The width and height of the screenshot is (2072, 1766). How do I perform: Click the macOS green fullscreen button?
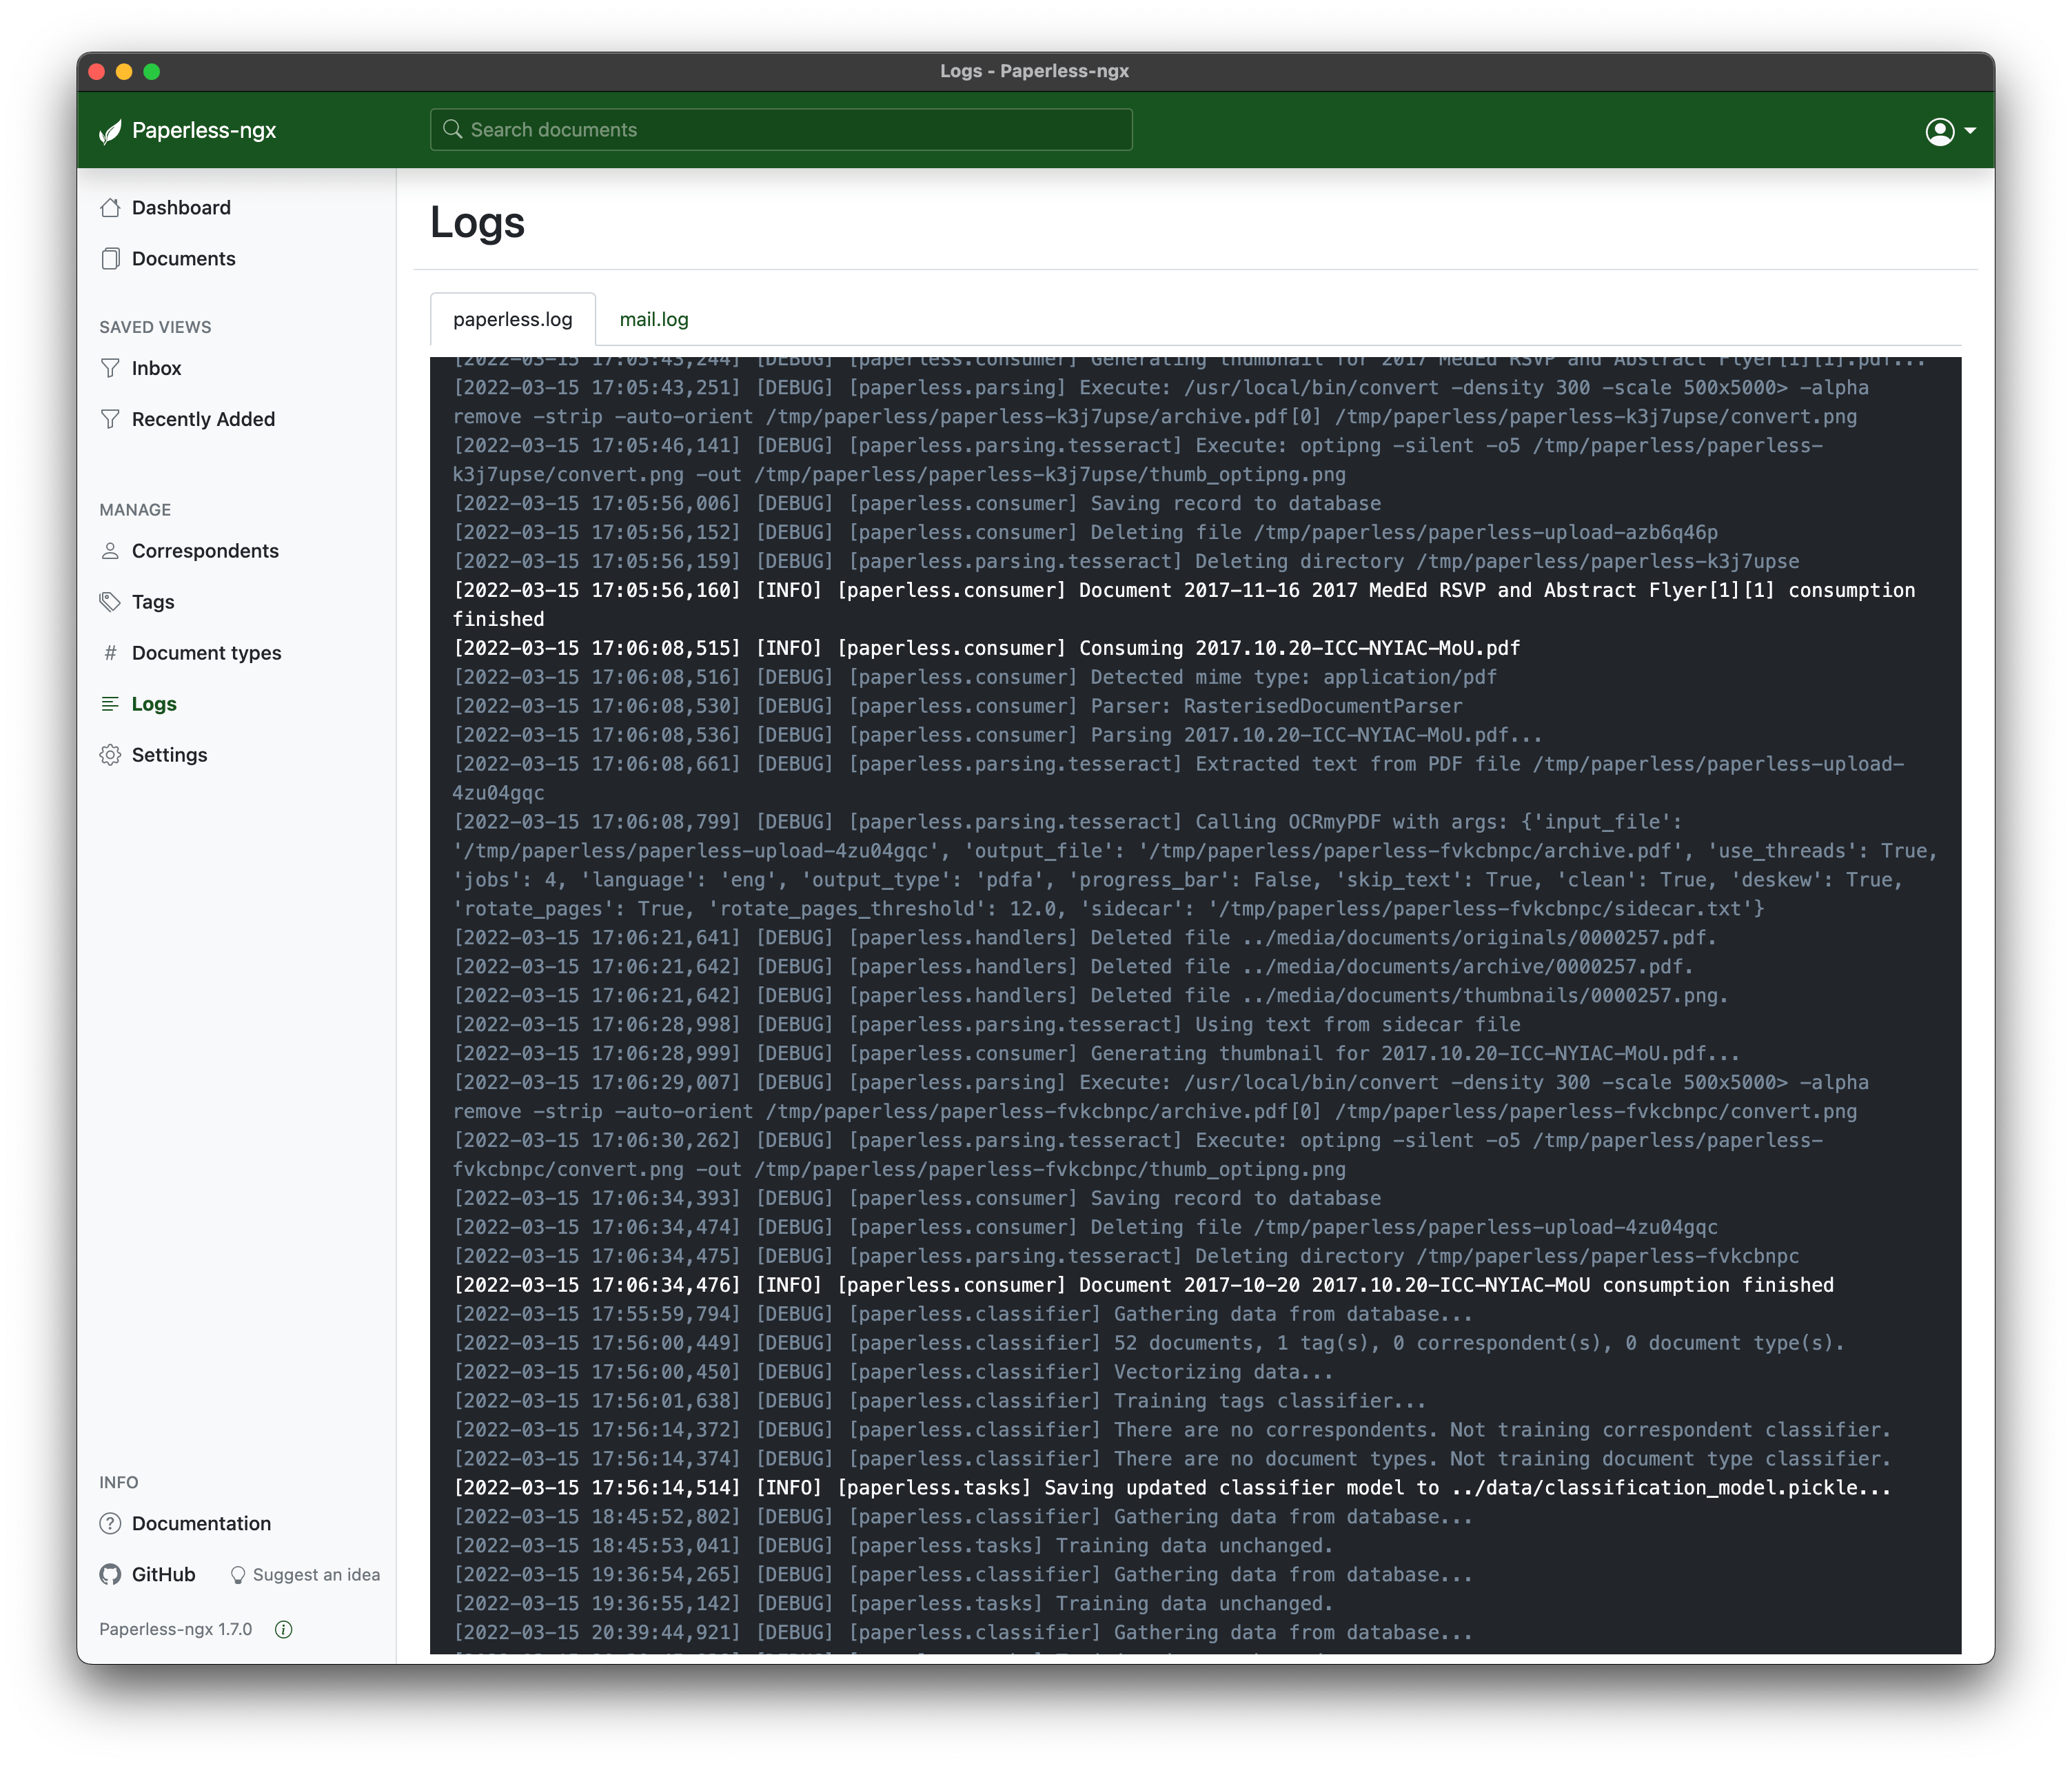152,71
